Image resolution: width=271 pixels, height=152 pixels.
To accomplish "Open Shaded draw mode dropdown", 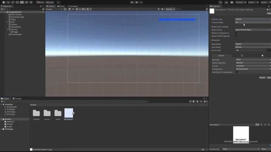I will click(54, 9).
